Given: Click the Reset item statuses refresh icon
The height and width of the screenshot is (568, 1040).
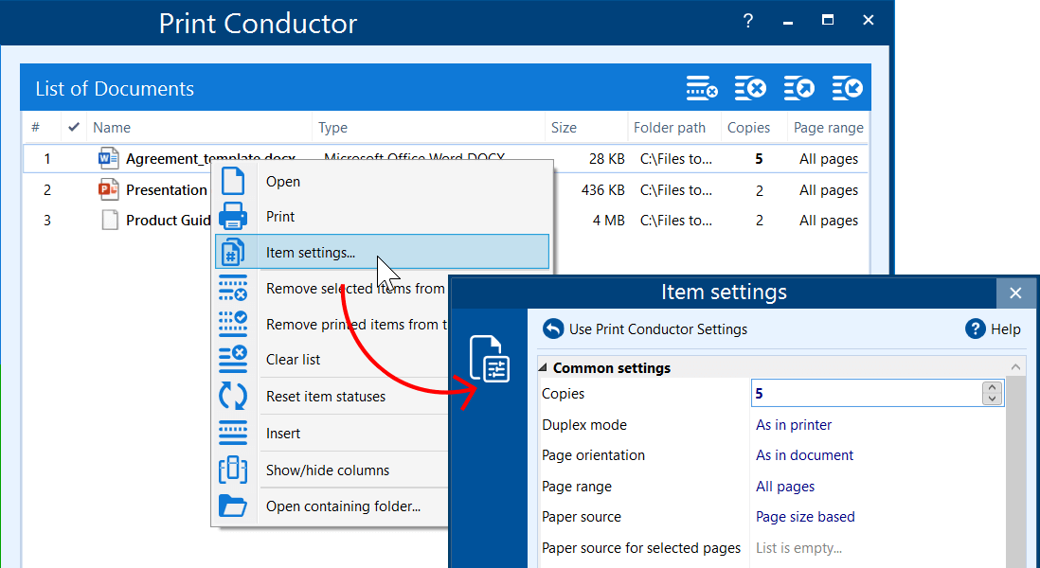Looking at the screenshot, I should click(233, 397).
